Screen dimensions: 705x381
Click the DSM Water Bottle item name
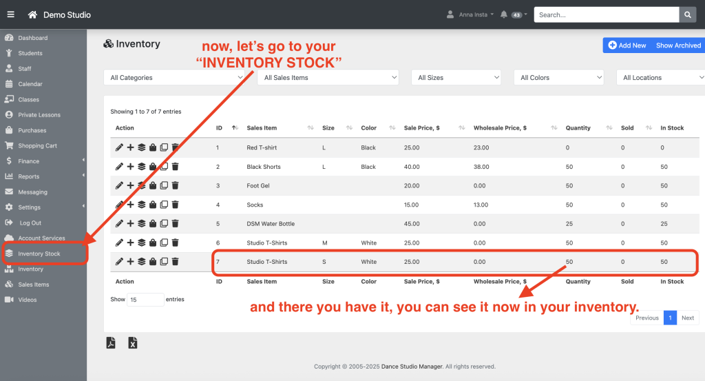[271, 223]
